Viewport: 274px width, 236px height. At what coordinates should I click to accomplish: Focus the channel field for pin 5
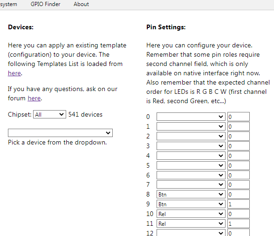[x=239, y=165]
